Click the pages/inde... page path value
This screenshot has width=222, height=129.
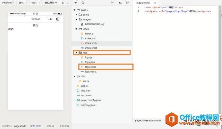point(21,126)
